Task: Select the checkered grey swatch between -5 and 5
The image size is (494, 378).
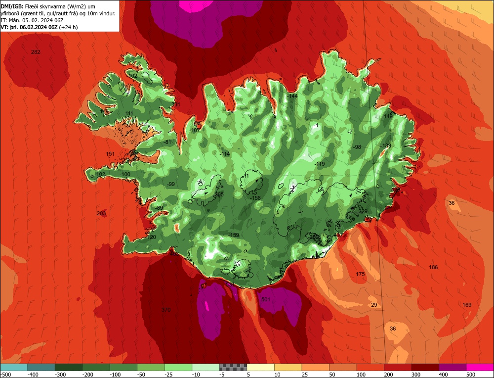Action: pyautogui.click(x=233, y=367)
